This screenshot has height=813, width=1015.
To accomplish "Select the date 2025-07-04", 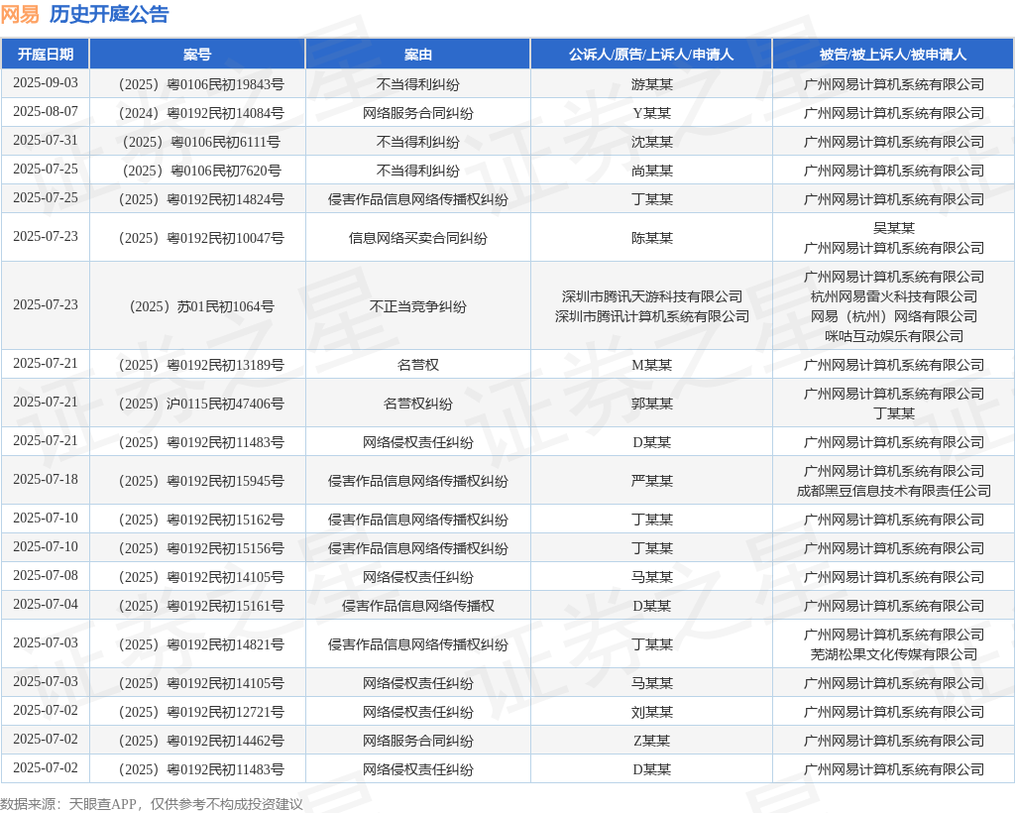I will point(46,605).
